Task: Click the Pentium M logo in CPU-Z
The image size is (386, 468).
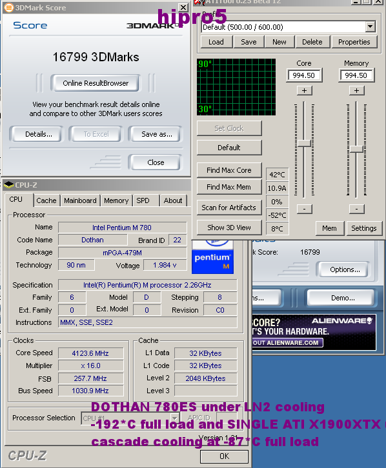Action: pos(212,257)
